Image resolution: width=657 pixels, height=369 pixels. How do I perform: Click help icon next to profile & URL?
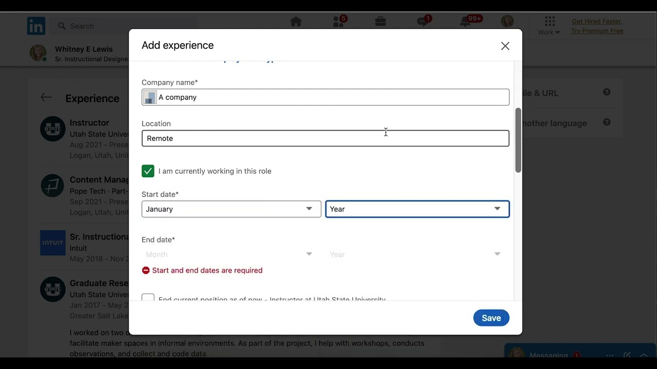[607, 92]
